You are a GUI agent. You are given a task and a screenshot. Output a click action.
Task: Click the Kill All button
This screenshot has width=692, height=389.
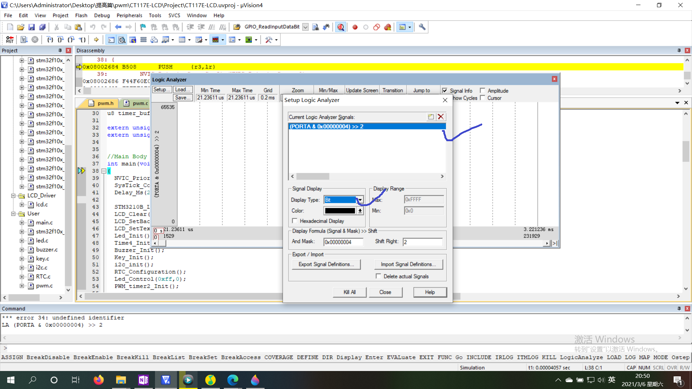[349, 292]
